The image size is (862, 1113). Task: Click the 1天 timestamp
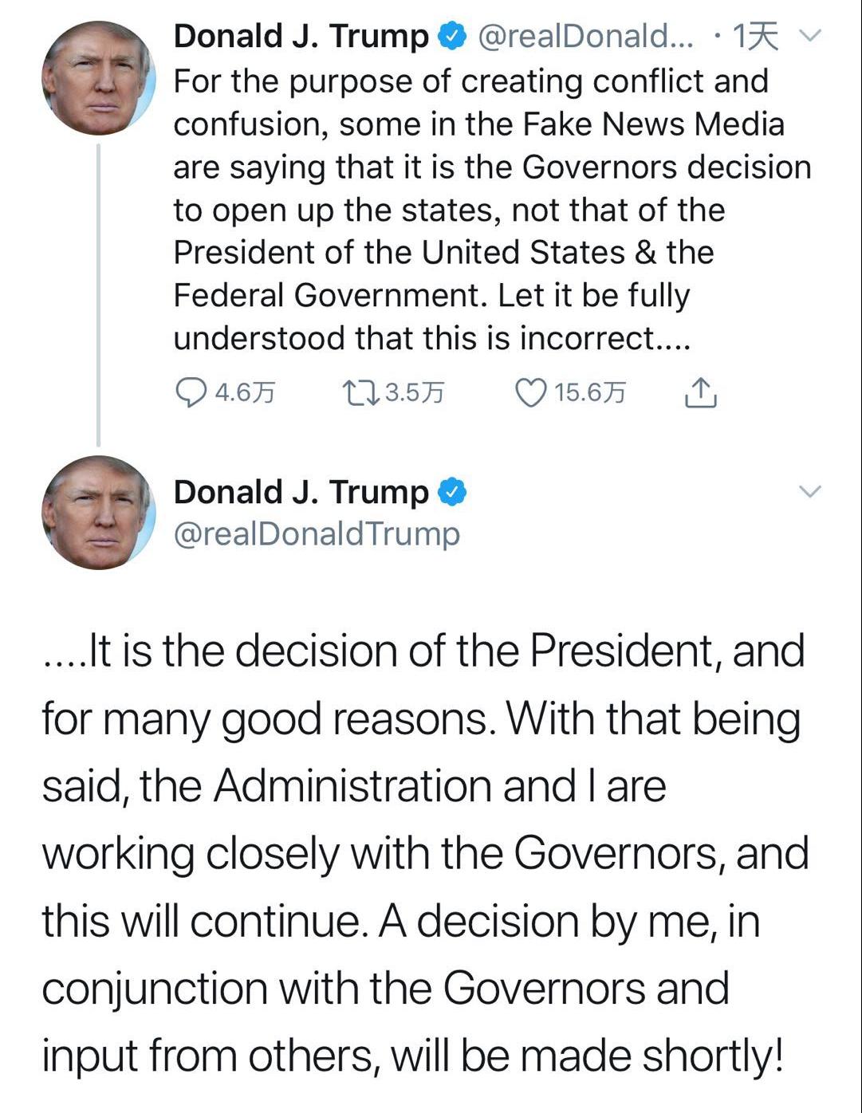click(x=754, y=37)
